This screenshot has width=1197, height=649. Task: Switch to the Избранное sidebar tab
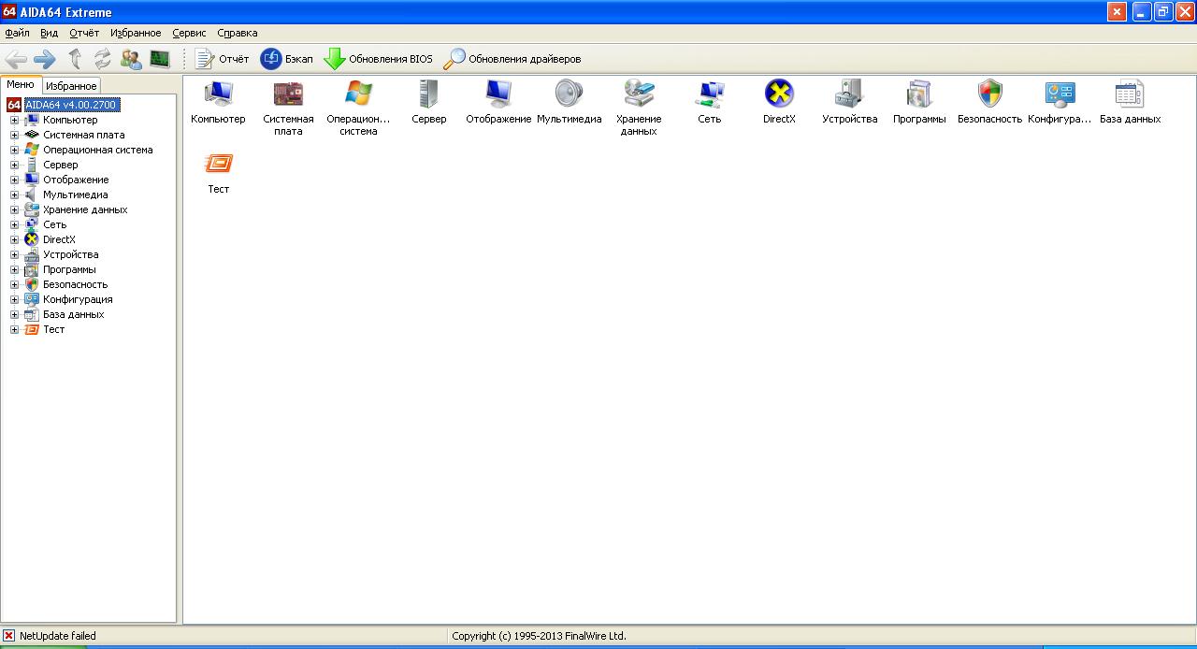[x=71, y=85]
